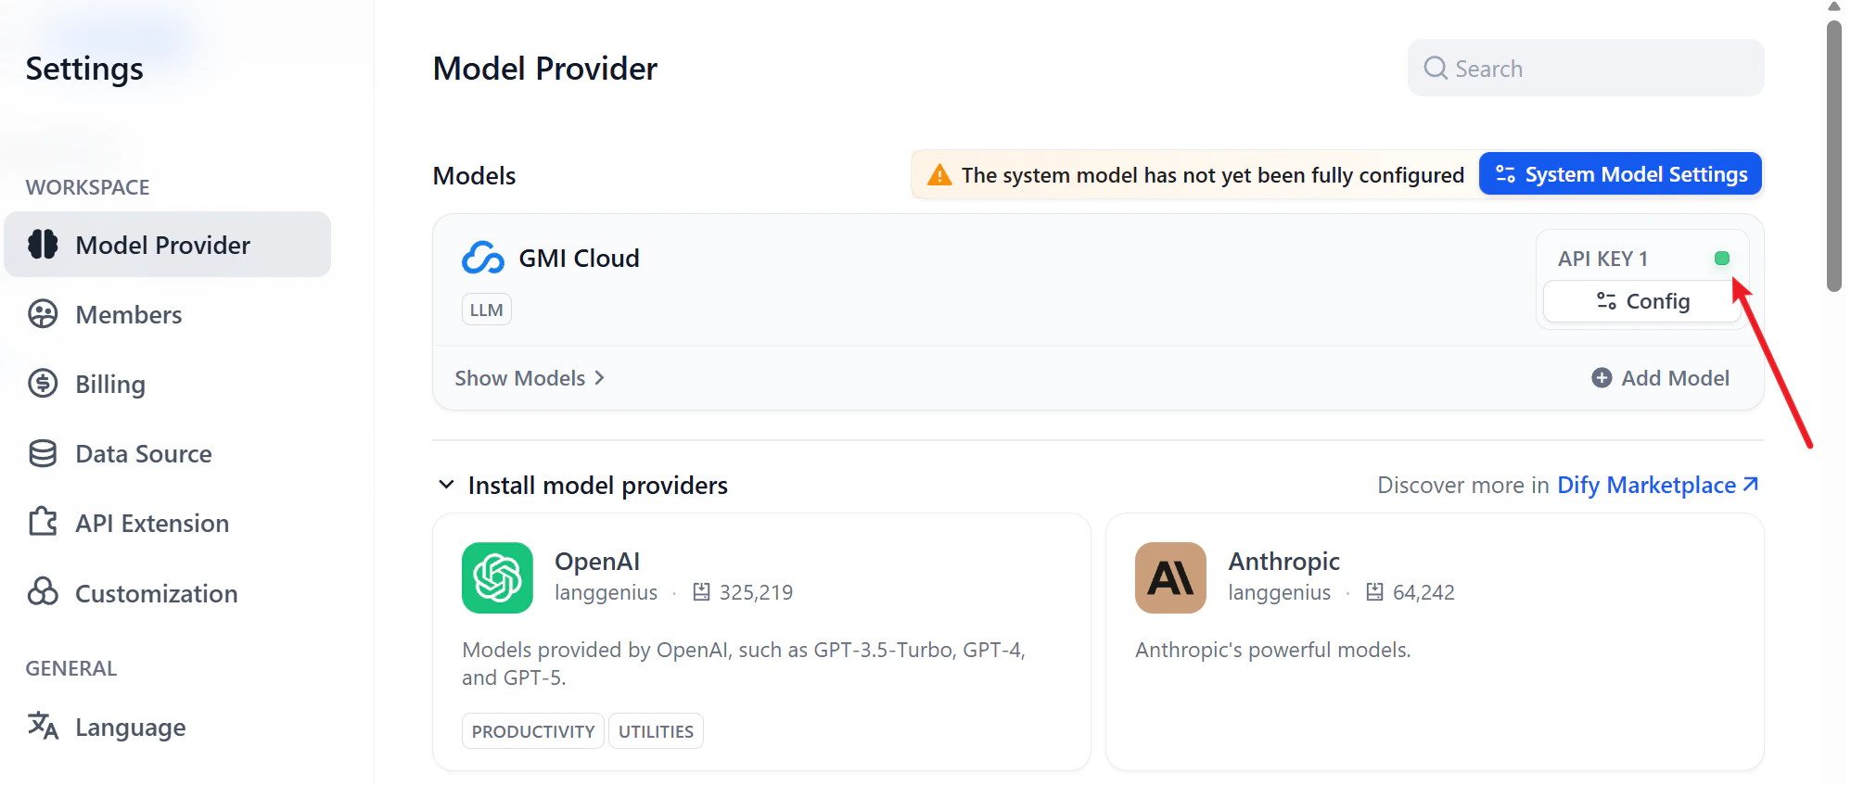Expand Show Models for GMI Cloud
The width and height of the screenshot is (1864, 785).
click(530, 378)
